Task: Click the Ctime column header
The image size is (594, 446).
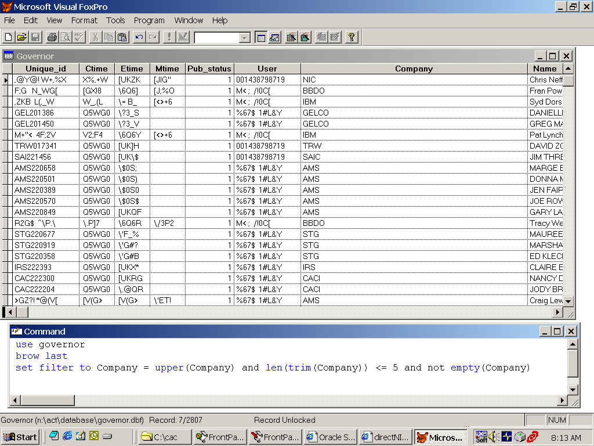Action: tap(97, 69)
